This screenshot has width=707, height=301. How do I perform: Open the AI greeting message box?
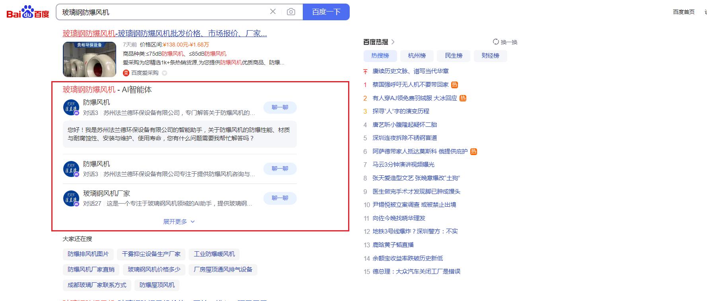pyautogui.click(x=179, y=134)
